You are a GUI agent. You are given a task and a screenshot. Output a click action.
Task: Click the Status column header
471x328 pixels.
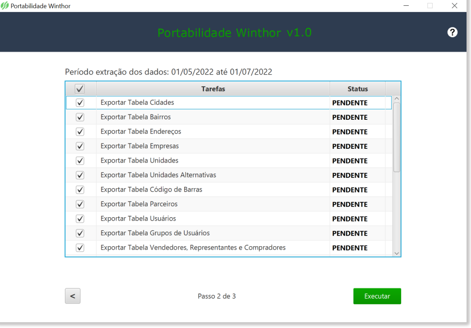point(357,89)
